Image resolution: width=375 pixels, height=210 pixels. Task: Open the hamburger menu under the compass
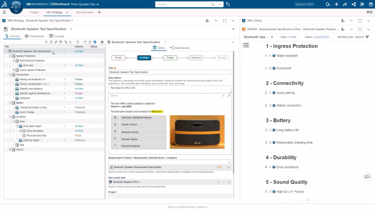(x=4, y=12)
